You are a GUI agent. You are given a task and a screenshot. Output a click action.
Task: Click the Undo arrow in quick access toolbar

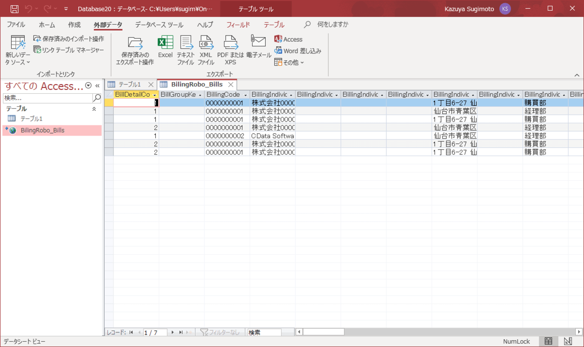click(29, 9)
